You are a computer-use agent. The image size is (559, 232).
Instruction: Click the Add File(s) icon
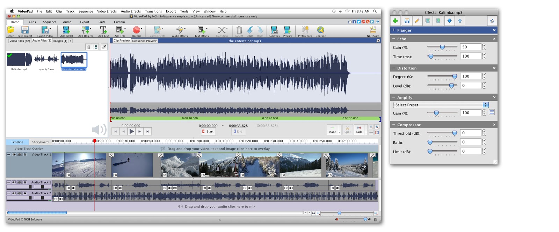point(66,30)
